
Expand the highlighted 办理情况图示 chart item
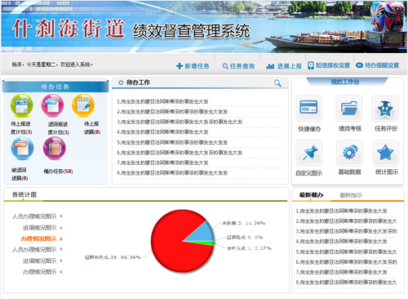click(42, 239)
